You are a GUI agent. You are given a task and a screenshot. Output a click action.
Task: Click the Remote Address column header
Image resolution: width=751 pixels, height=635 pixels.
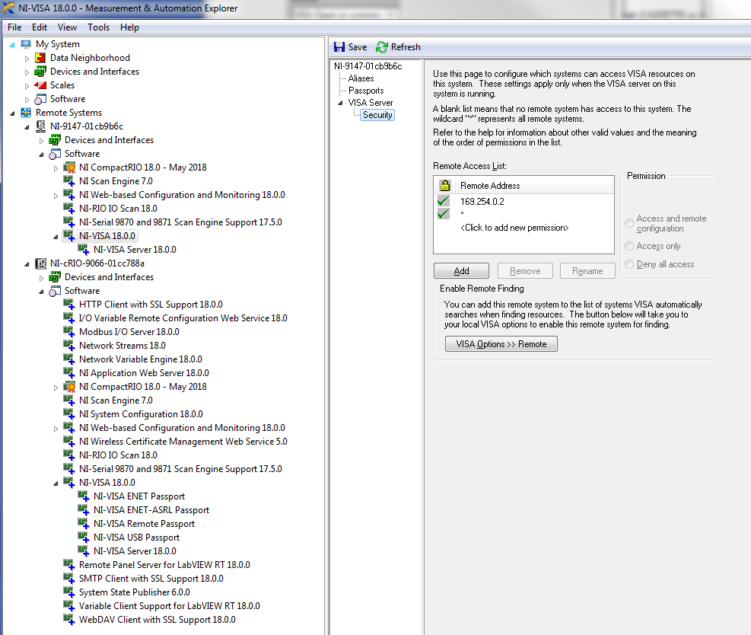490,186
